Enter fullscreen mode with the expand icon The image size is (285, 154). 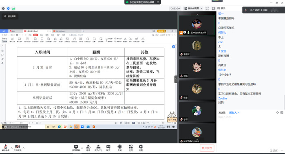(x=207, y=9)
